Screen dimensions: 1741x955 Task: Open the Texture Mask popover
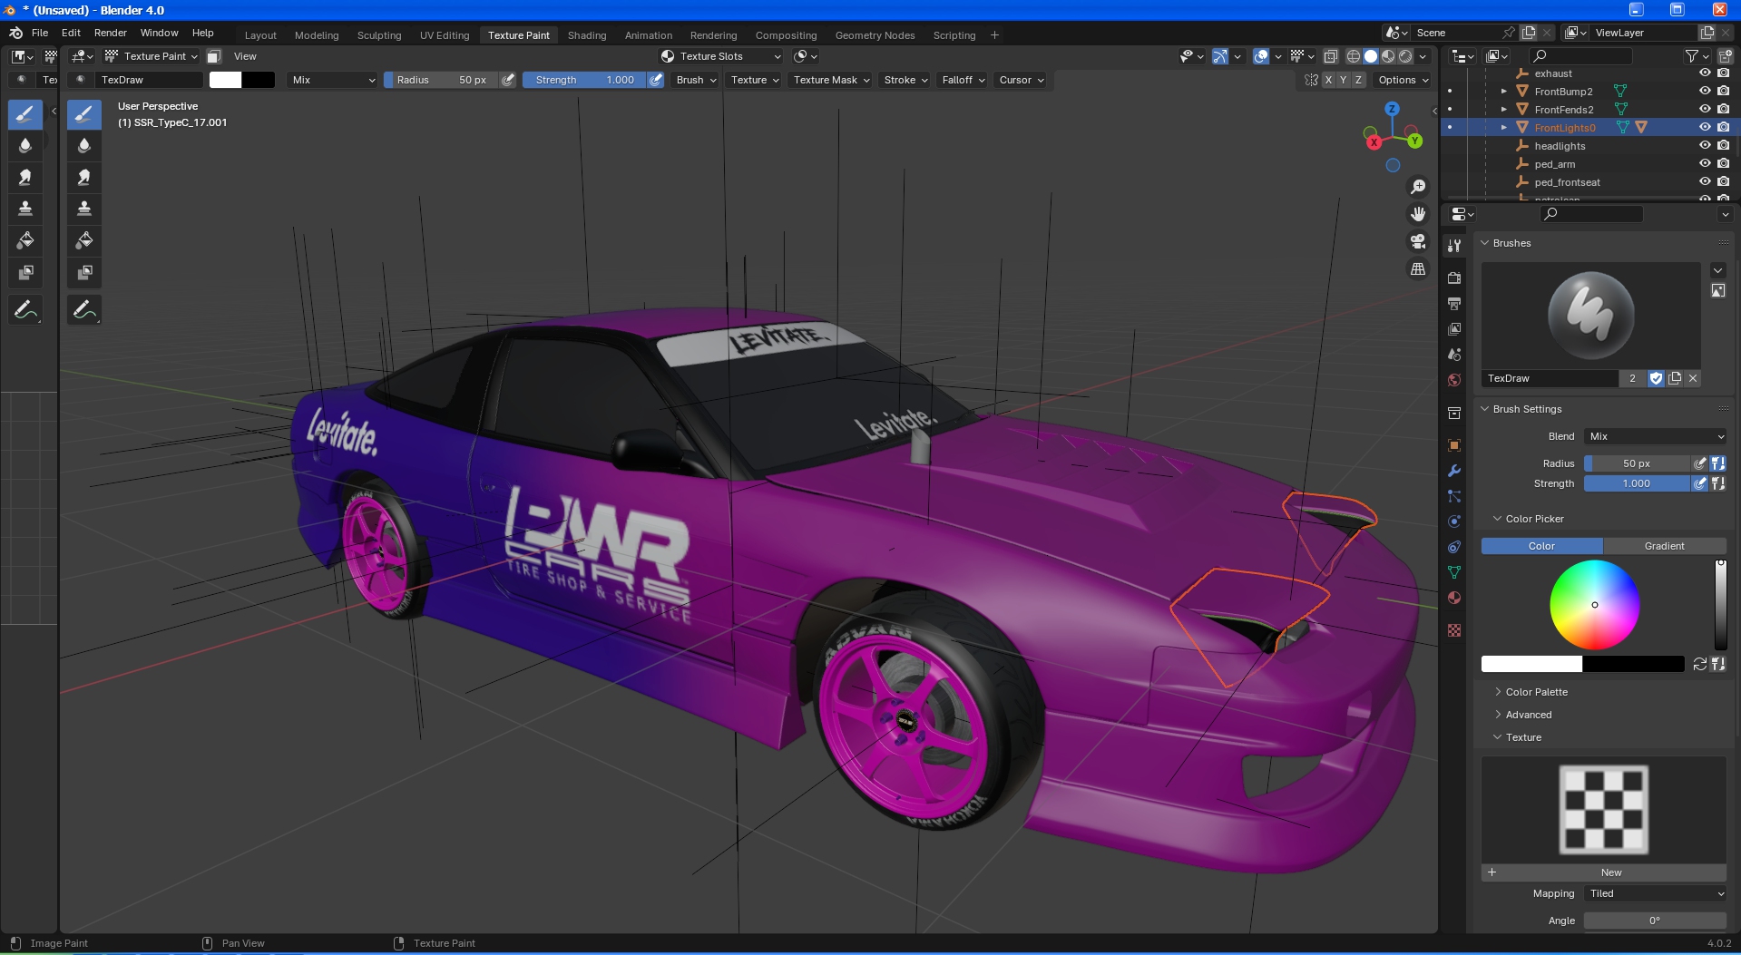831,80
